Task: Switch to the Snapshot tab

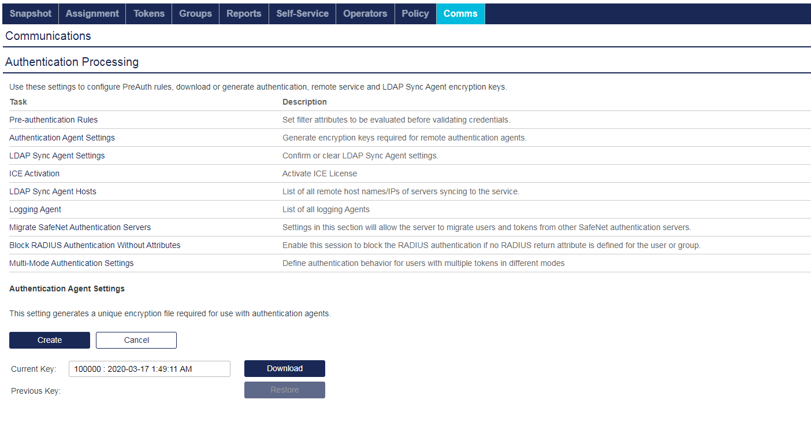Action: 30,13
